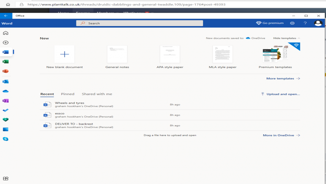
Task: Click the browser address bar padlock icon
Action: (21, 5)
